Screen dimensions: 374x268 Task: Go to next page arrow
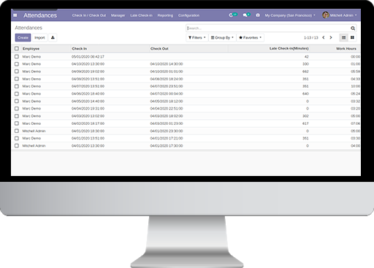331,37
